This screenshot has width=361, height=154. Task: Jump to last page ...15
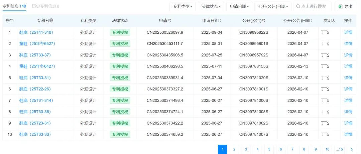339,149
